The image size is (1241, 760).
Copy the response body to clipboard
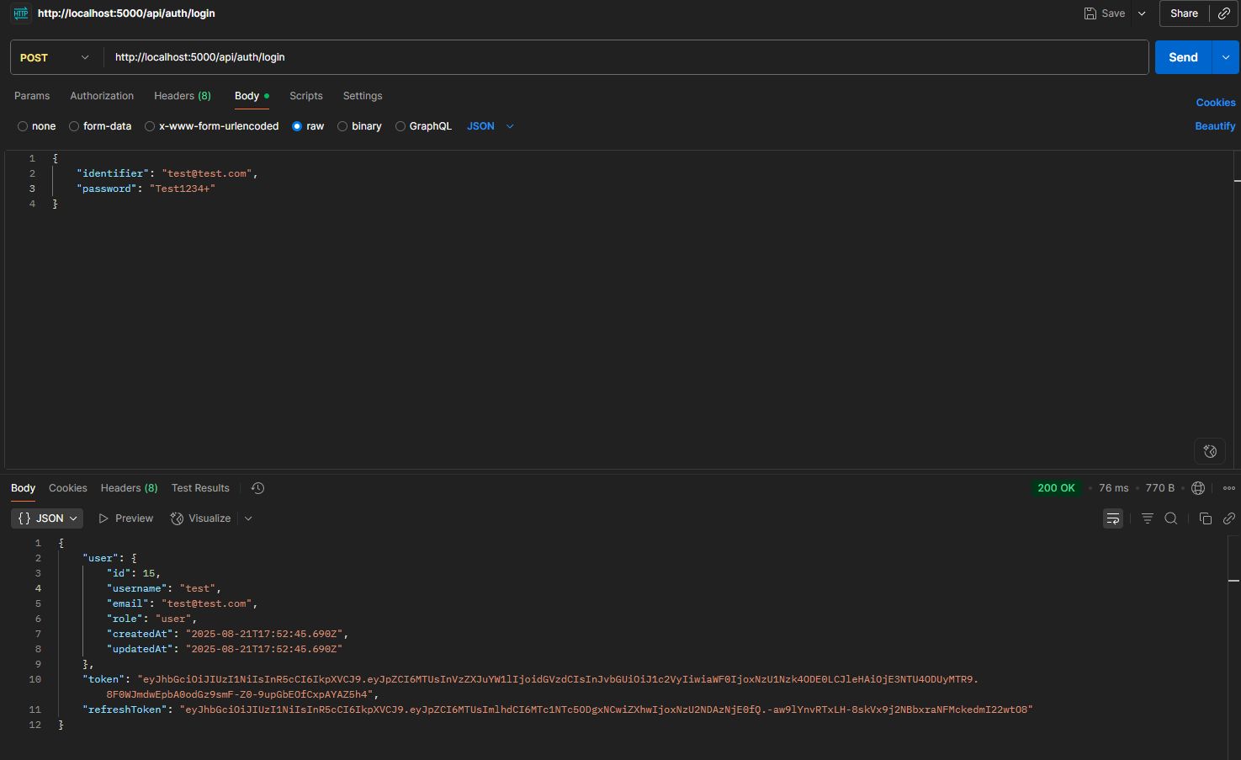click(1205, 518)
